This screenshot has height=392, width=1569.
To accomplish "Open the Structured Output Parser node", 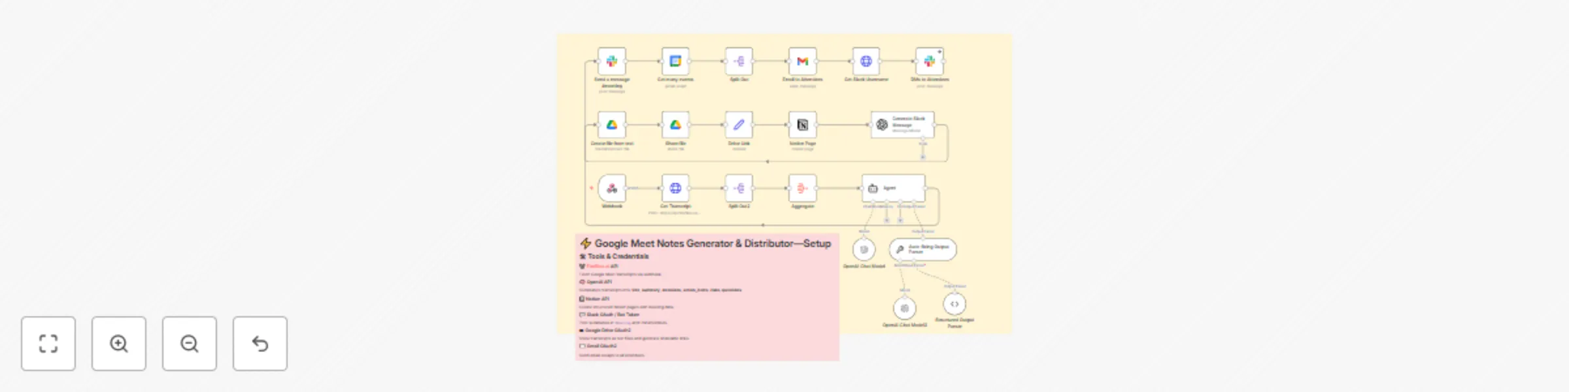I will pos(954,304).
